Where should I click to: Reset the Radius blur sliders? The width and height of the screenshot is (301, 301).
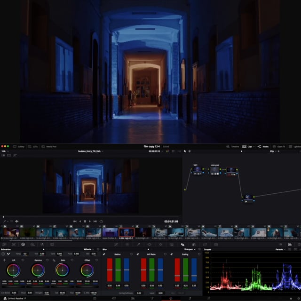pyautogui.click(x=132, y=254)
